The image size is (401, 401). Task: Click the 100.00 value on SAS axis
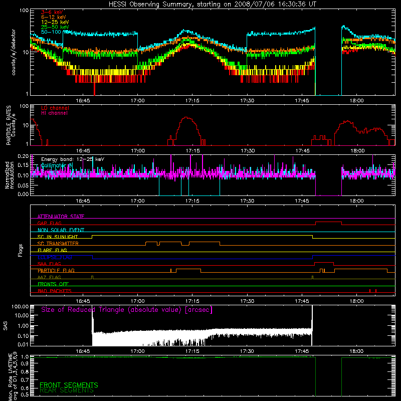click(x=20, y=306)
